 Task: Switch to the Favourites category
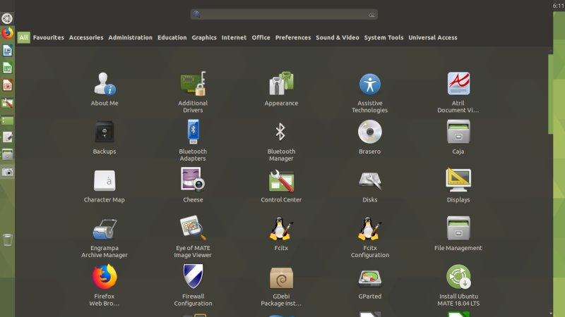(x=48, y=37)
